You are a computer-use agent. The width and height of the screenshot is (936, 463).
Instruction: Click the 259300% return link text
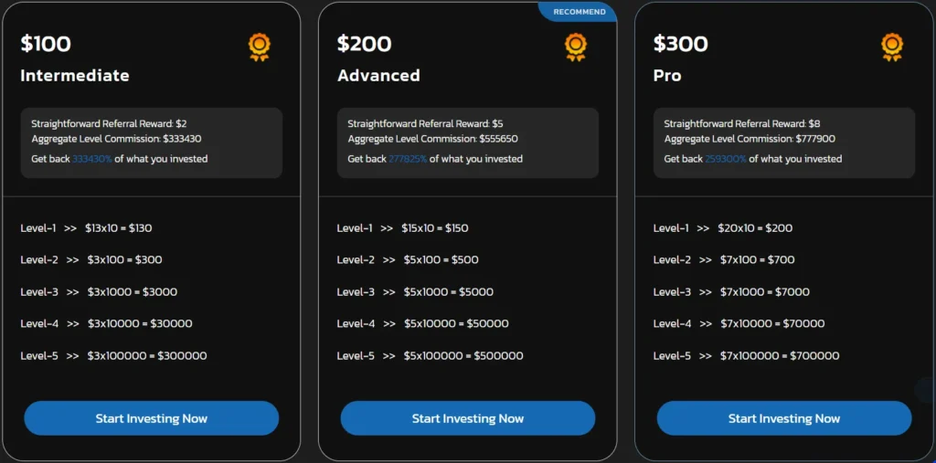[725, 159]
